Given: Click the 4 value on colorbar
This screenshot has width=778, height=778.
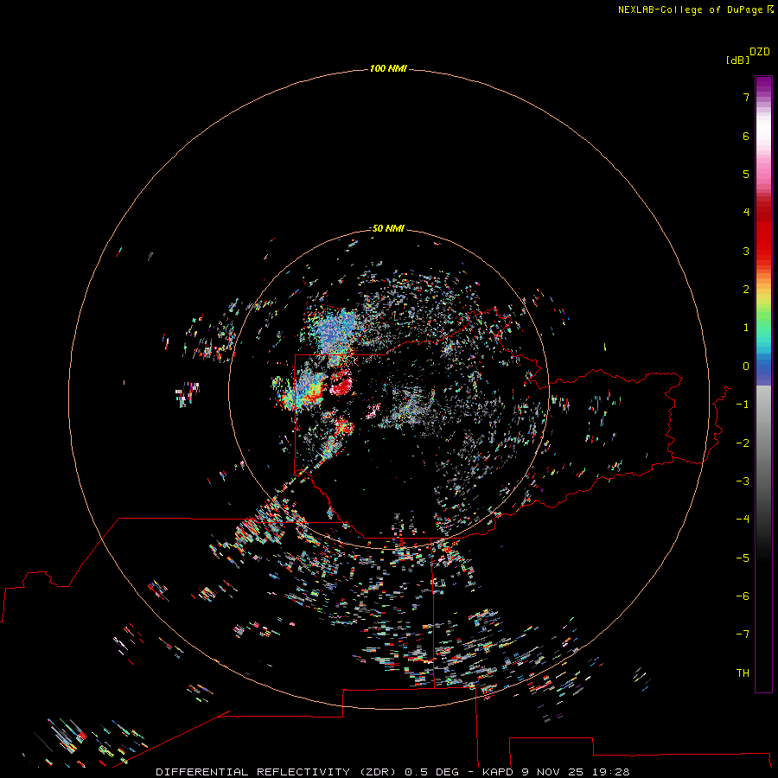Looking at the screenshot, I should (x=746, y=213).
